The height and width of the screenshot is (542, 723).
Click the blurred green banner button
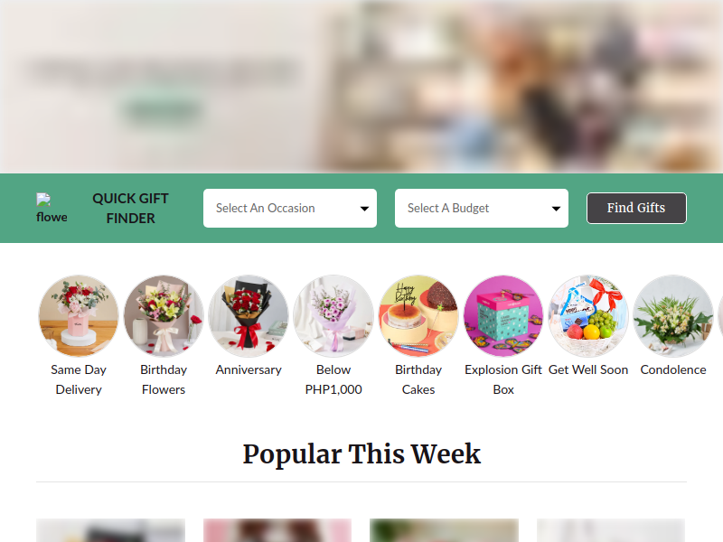point(161,109)
